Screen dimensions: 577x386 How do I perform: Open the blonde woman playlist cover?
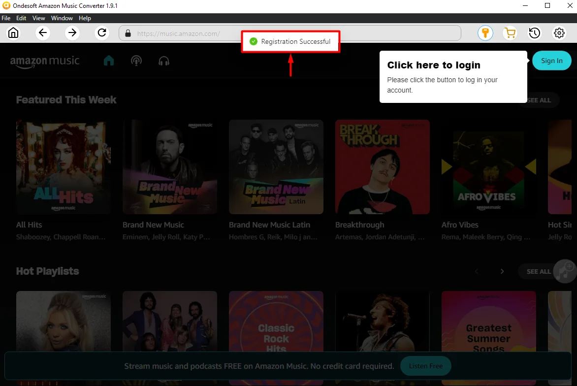pos(64,321)
